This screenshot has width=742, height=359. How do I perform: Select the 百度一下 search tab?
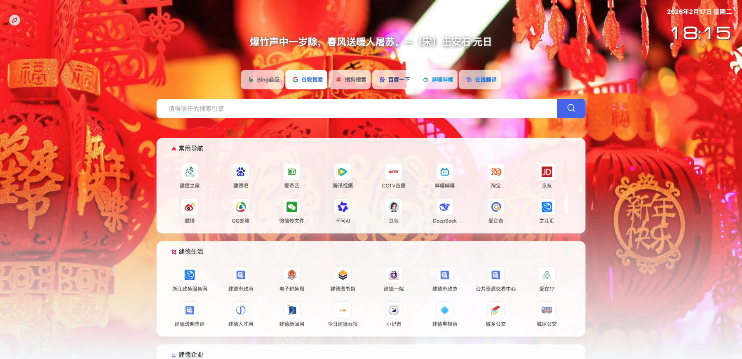point(394,80)
